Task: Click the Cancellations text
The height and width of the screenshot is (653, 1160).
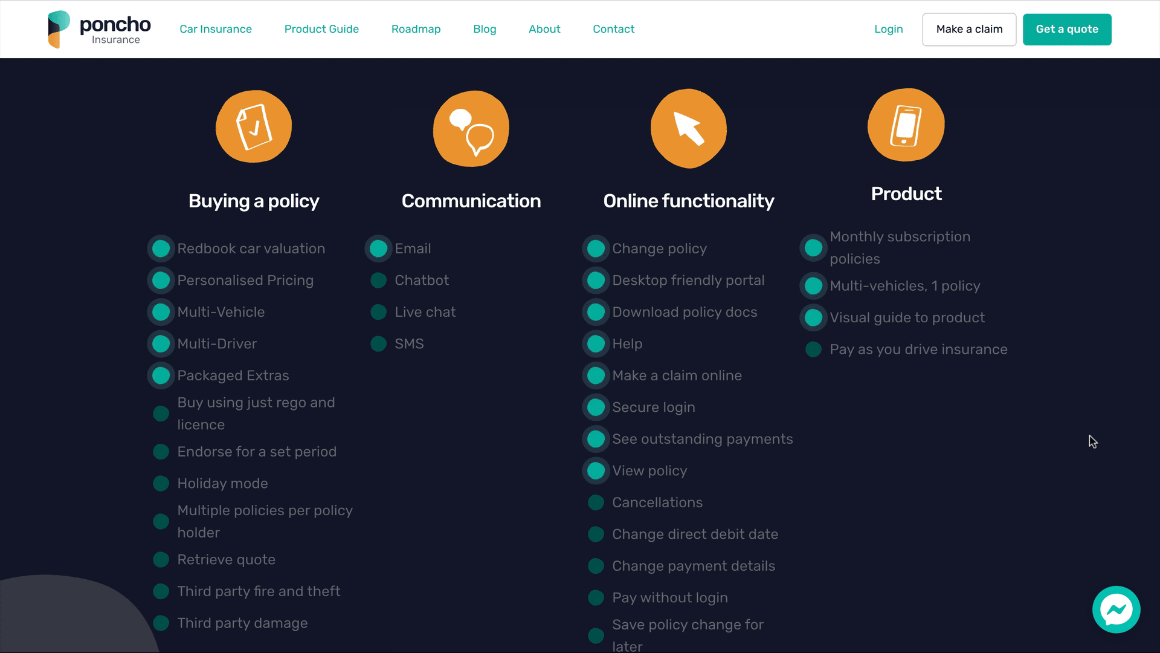Action: [657, 502]
